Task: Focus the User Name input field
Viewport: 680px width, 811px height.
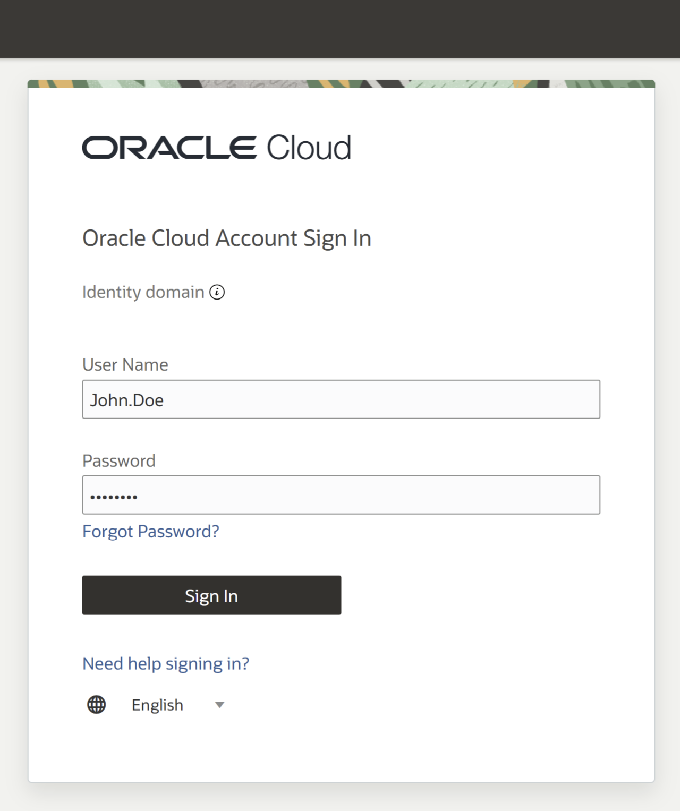Action: click(x=341, y=399)
